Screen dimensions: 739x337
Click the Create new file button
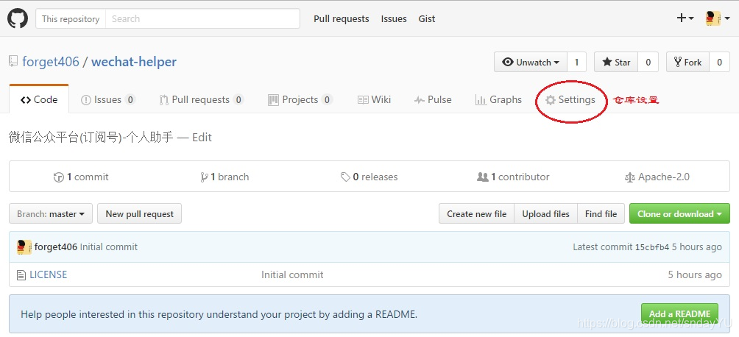(476, 213)
